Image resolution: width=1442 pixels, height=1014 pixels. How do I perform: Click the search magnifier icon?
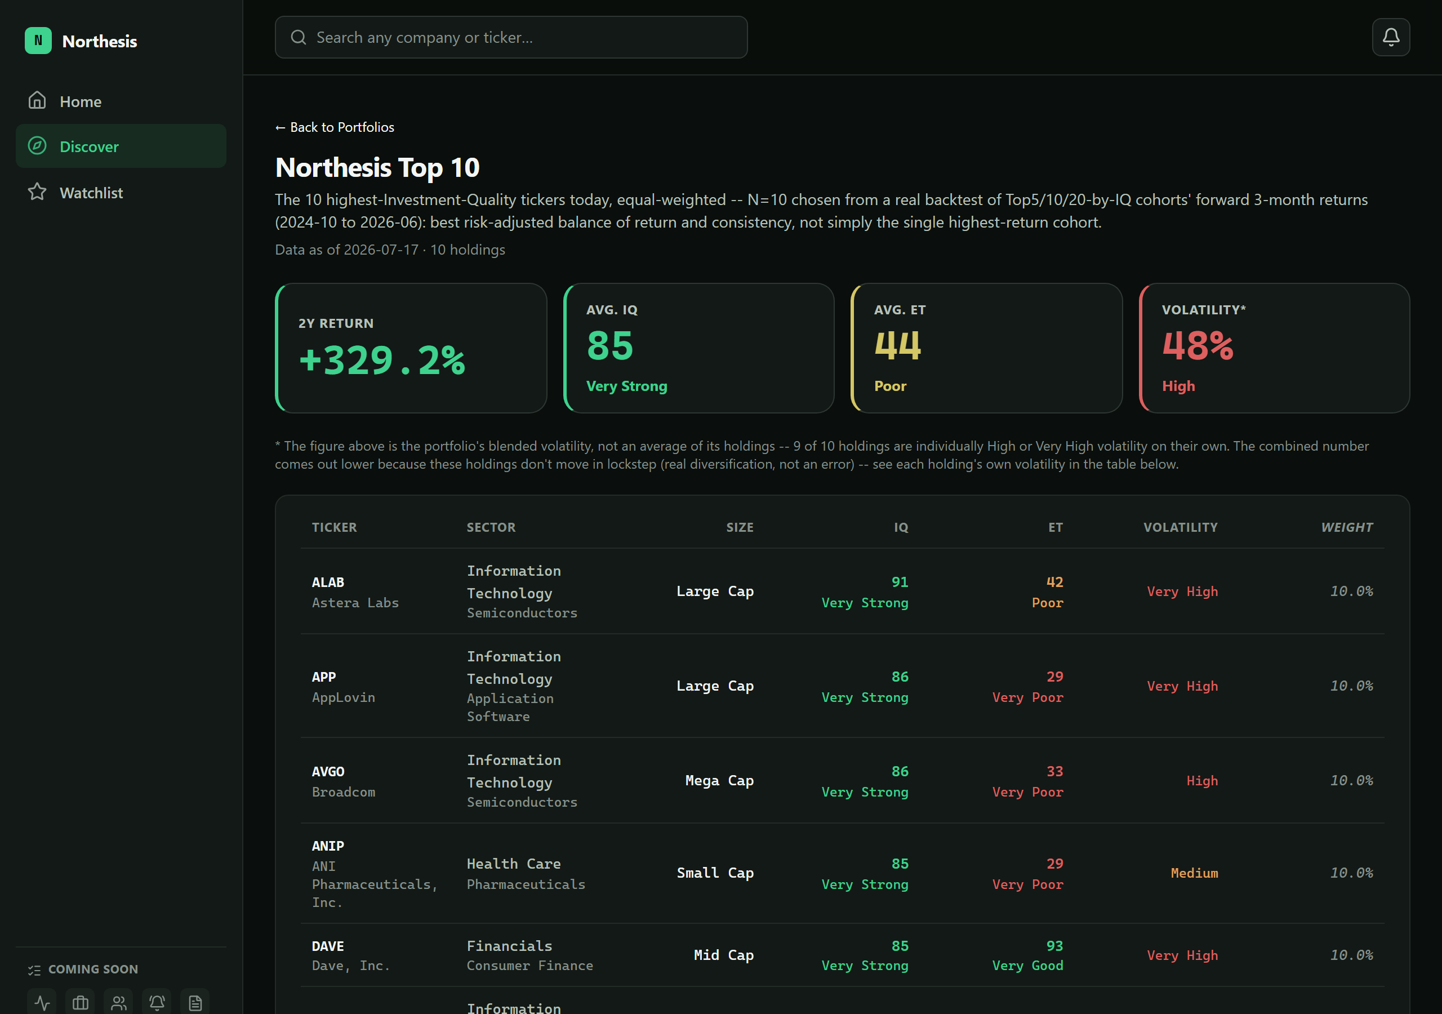(299, 38)
